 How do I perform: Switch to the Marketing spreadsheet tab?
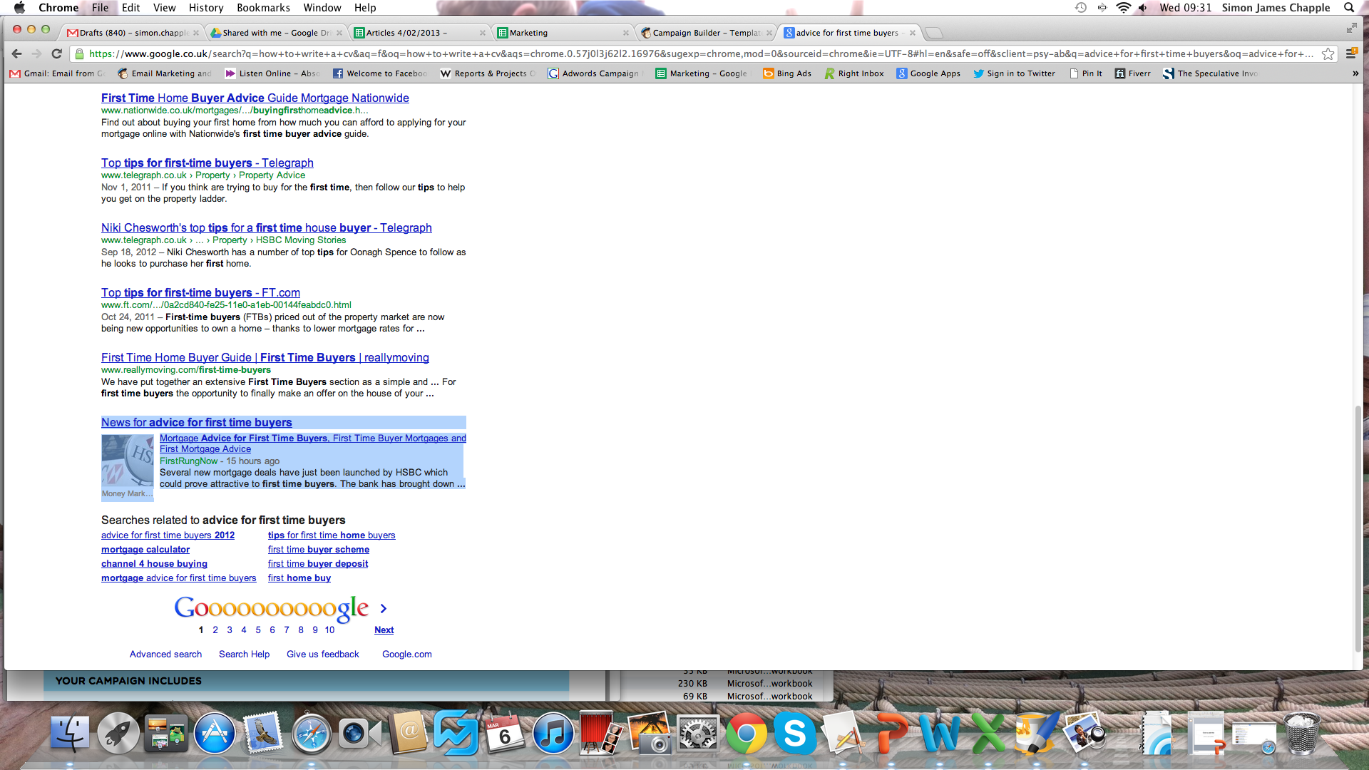tap(563, 33)
